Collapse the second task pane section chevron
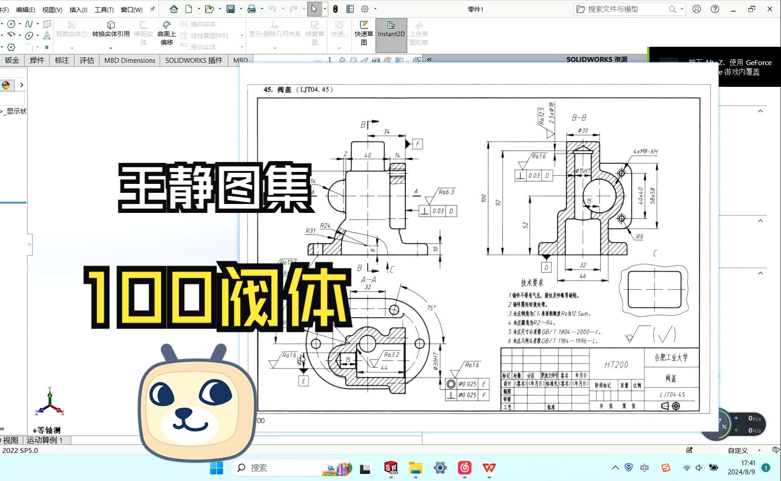The height and width of the screenshot is (481, 781). click(760, 220)
